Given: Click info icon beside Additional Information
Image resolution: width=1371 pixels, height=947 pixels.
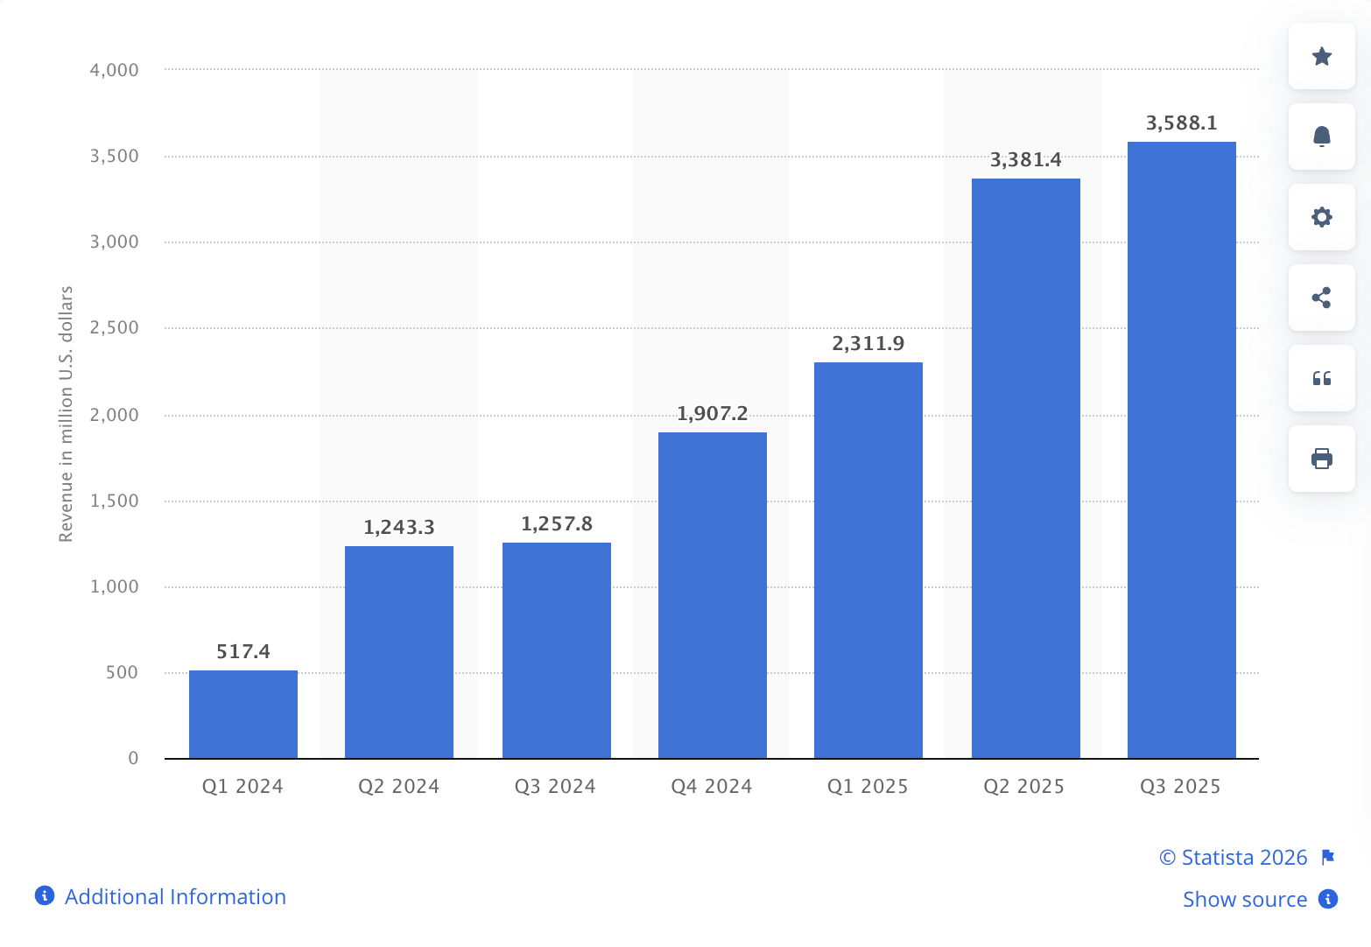Looking at the screenshot, I should click(45, 896).
